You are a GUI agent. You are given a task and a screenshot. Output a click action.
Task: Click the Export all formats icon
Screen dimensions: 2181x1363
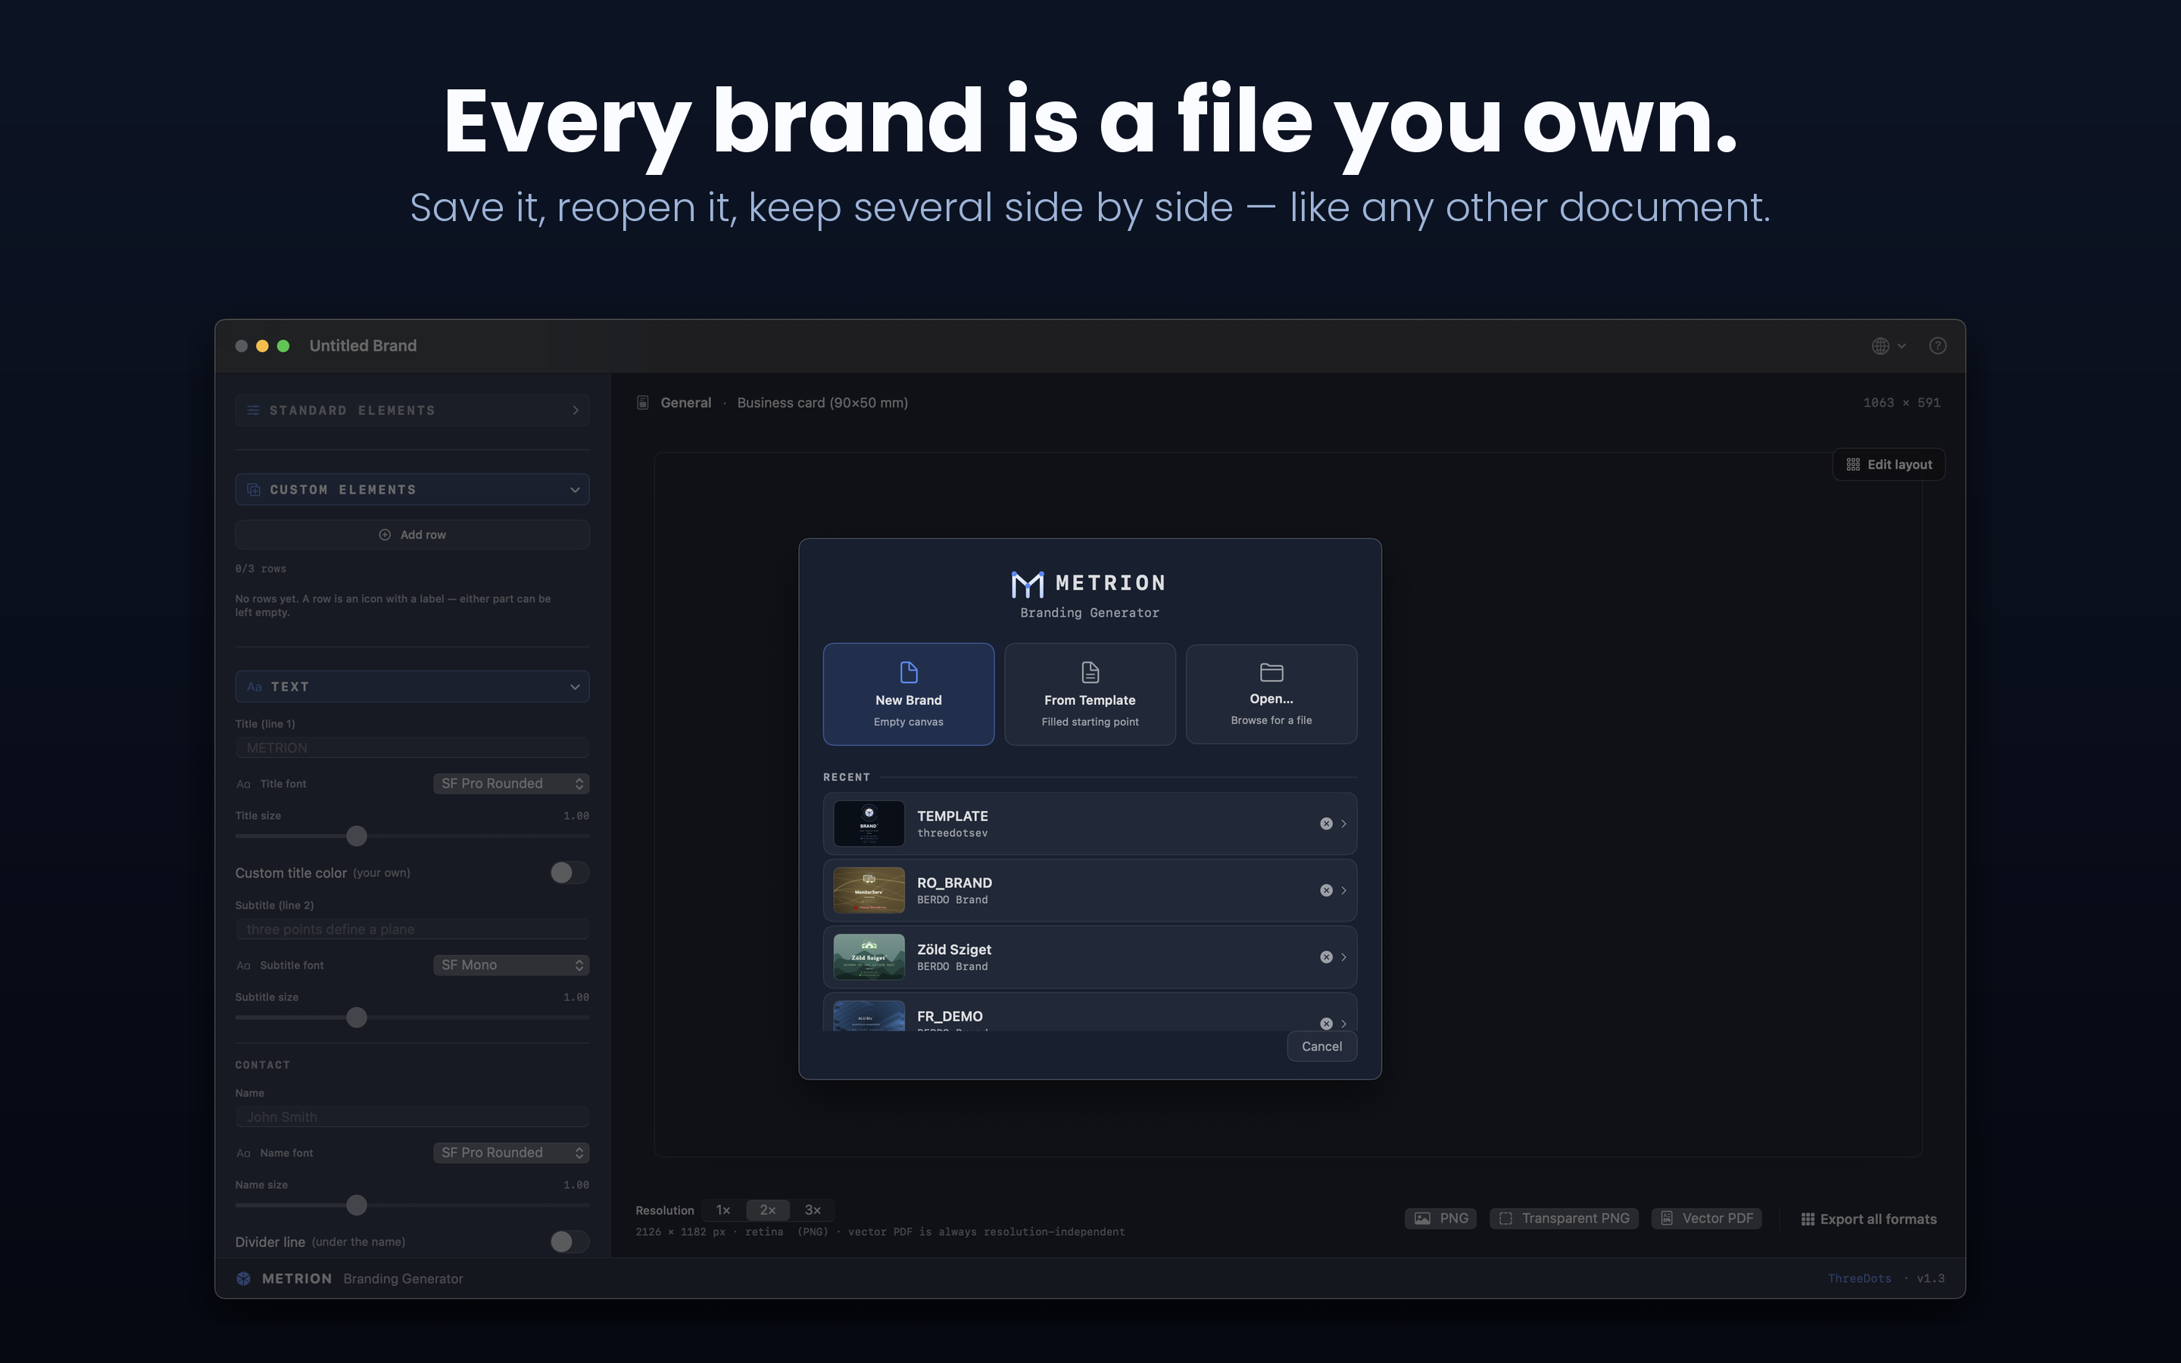pos(1808,1219)
